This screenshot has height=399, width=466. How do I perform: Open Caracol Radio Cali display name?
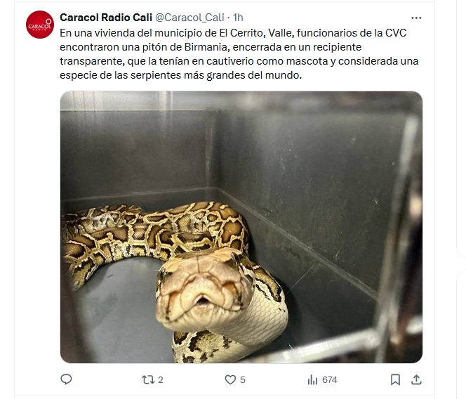point(106,18)
